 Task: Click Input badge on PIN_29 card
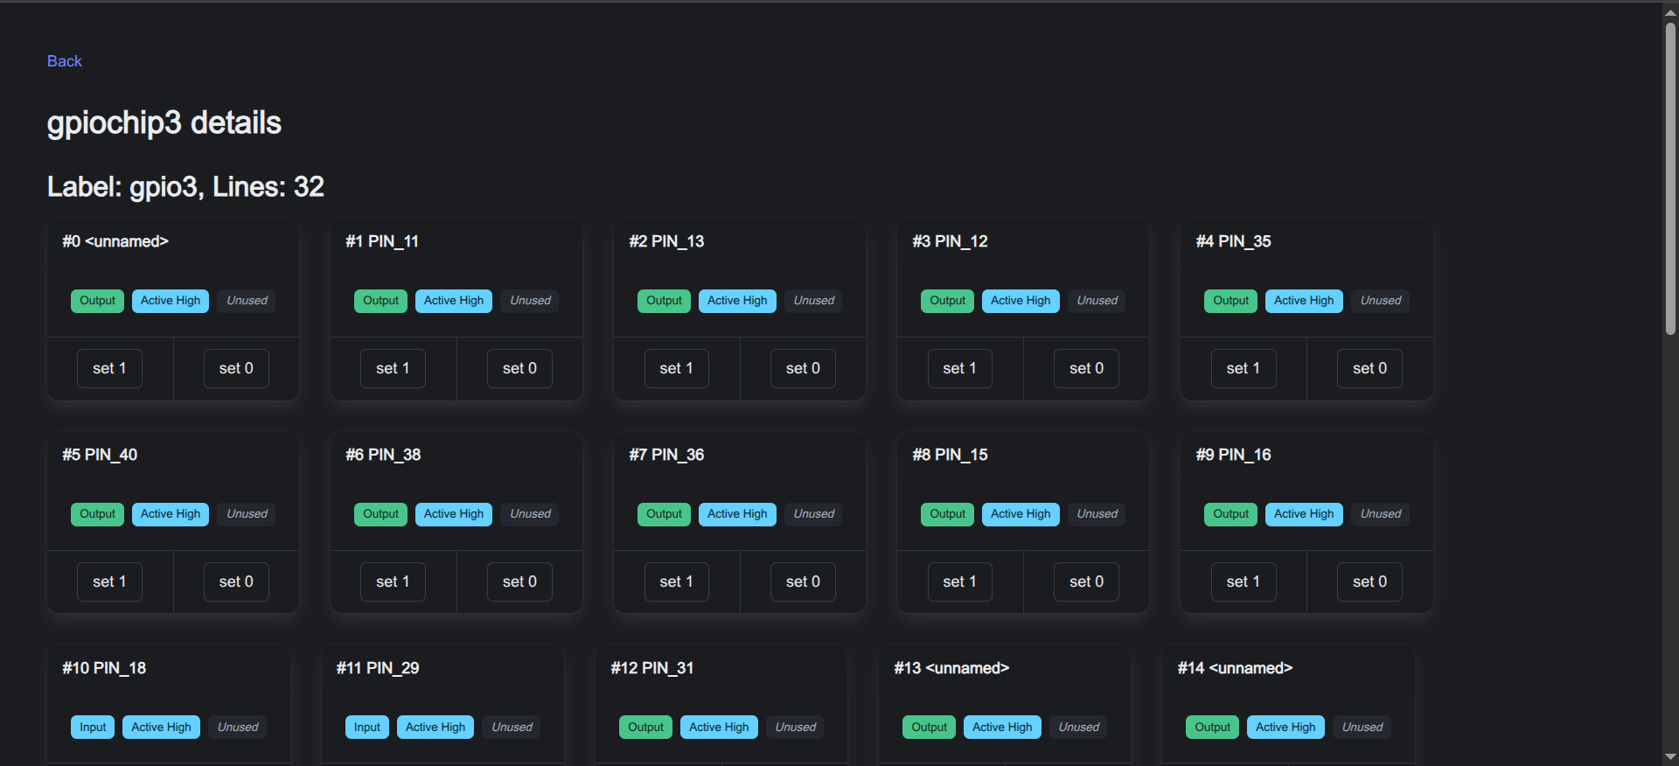(366, 728)
